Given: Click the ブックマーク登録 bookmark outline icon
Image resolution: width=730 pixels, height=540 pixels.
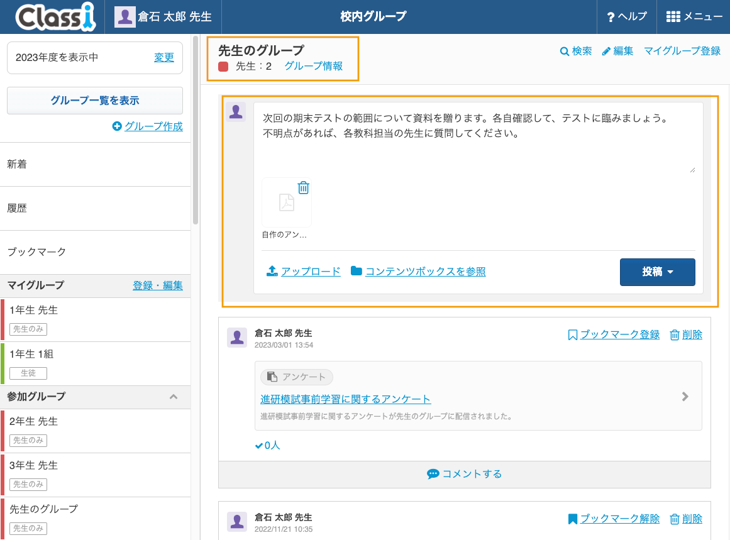Looking at the screenshot, I should point(573,334).
